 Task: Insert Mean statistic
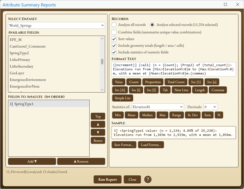(x=131, y=115)
